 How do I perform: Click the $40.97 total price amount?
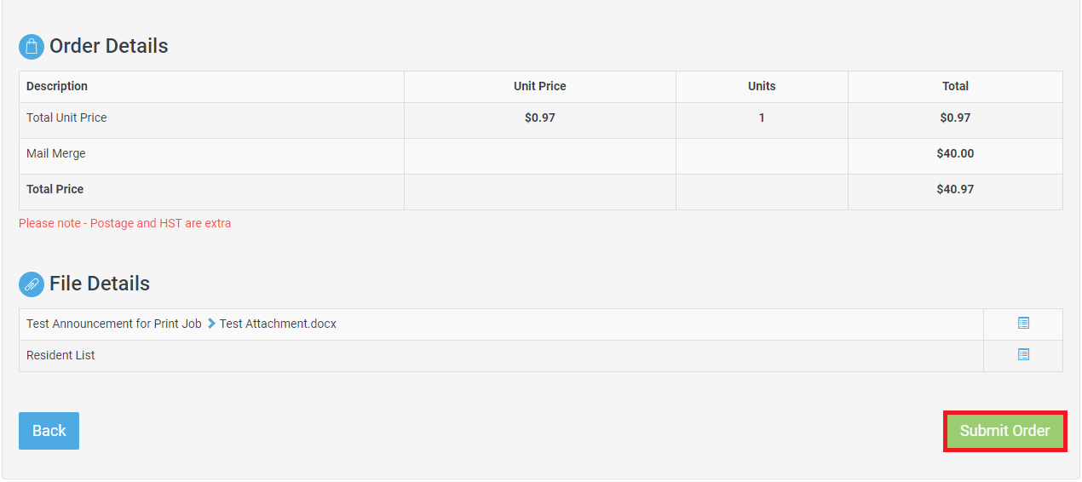pos(955,189)
